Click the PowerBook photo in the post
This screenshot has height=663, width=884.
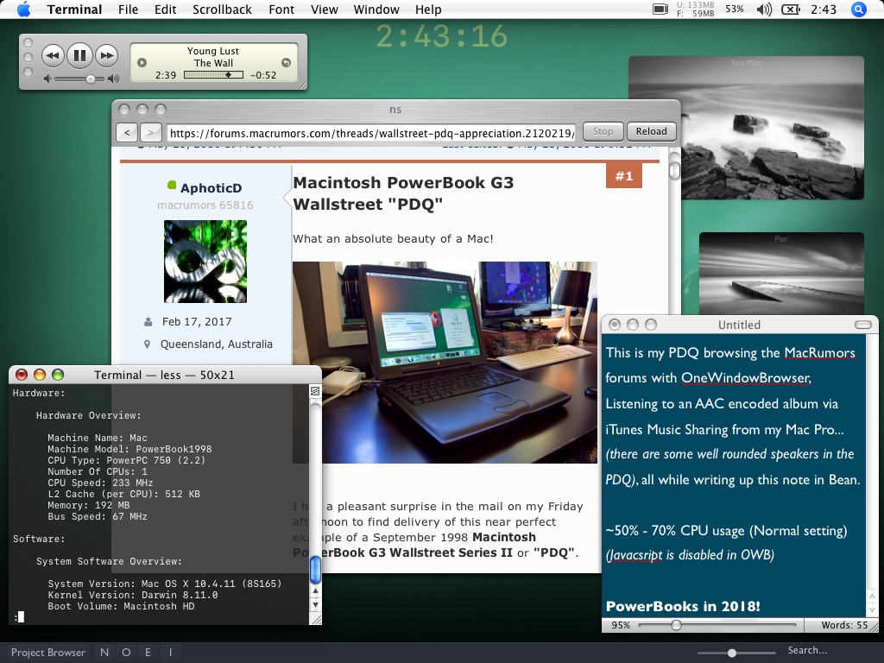(x=445, y=362)
